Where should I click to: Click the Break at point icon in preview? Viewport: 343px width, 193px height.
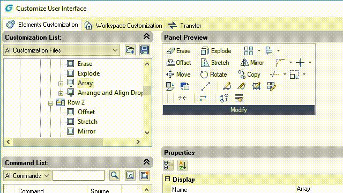click(x=300, y=63)
